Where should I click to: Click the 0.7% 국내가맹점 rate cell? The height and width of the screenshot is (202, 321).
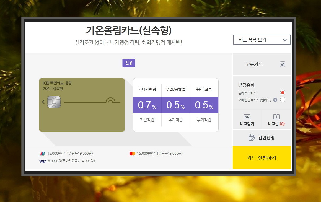point(147,105)
